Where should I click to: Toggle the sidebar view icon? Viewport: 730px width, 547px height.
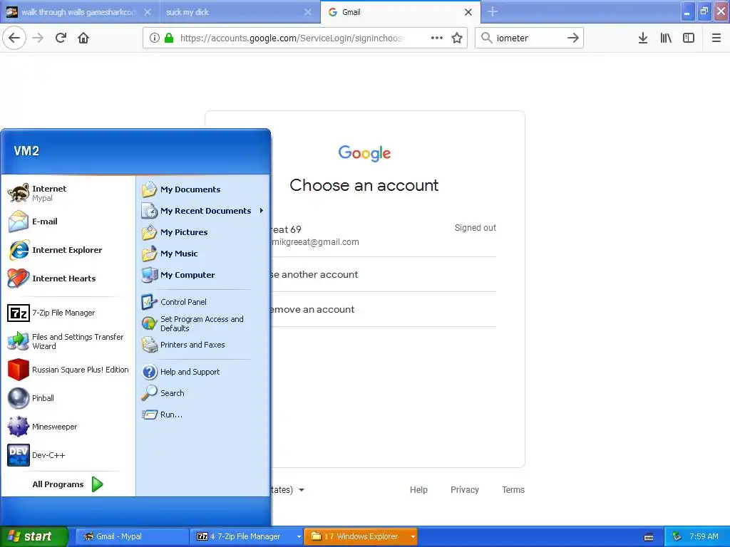689,38
